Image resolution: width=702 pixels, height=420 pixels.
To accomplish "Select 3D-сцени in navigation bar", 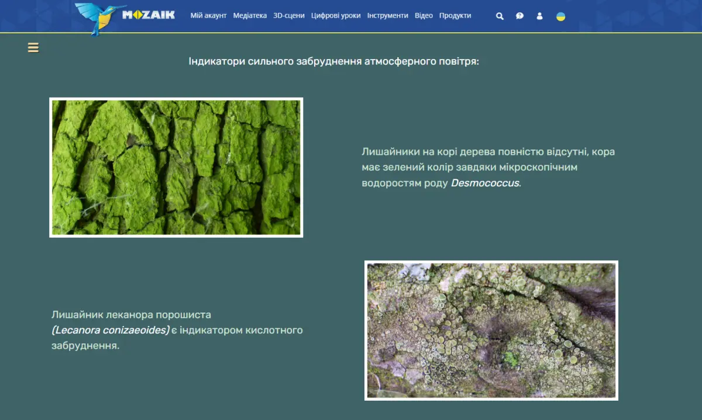I will point(289,16).
